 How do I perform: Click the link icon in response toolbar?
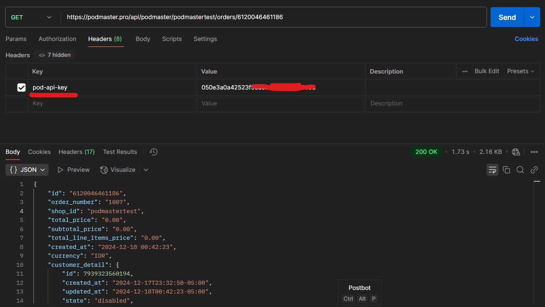(x=534, y=170)
